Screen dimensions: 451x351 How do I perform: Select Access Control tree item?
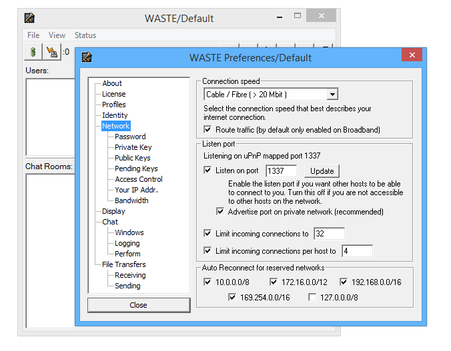(x=139, y=179)
